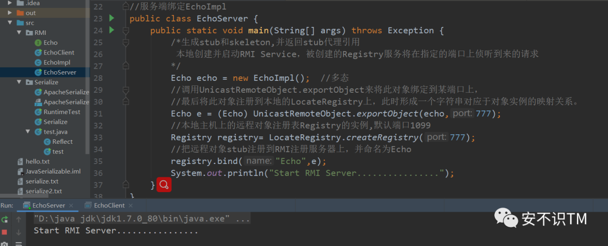This screenshot has height=246, width=608.
Task: Select the RuntimeTest class file
Action: pyautogui.click(x=61, y=112)
